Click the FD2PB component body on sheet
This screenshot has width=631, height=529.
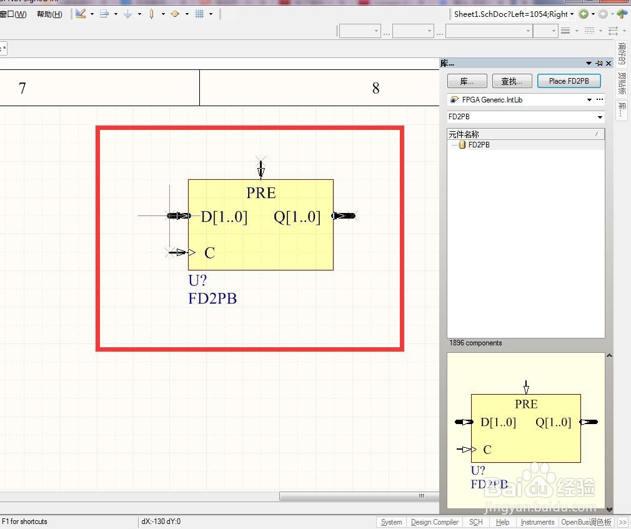(261, 224)
